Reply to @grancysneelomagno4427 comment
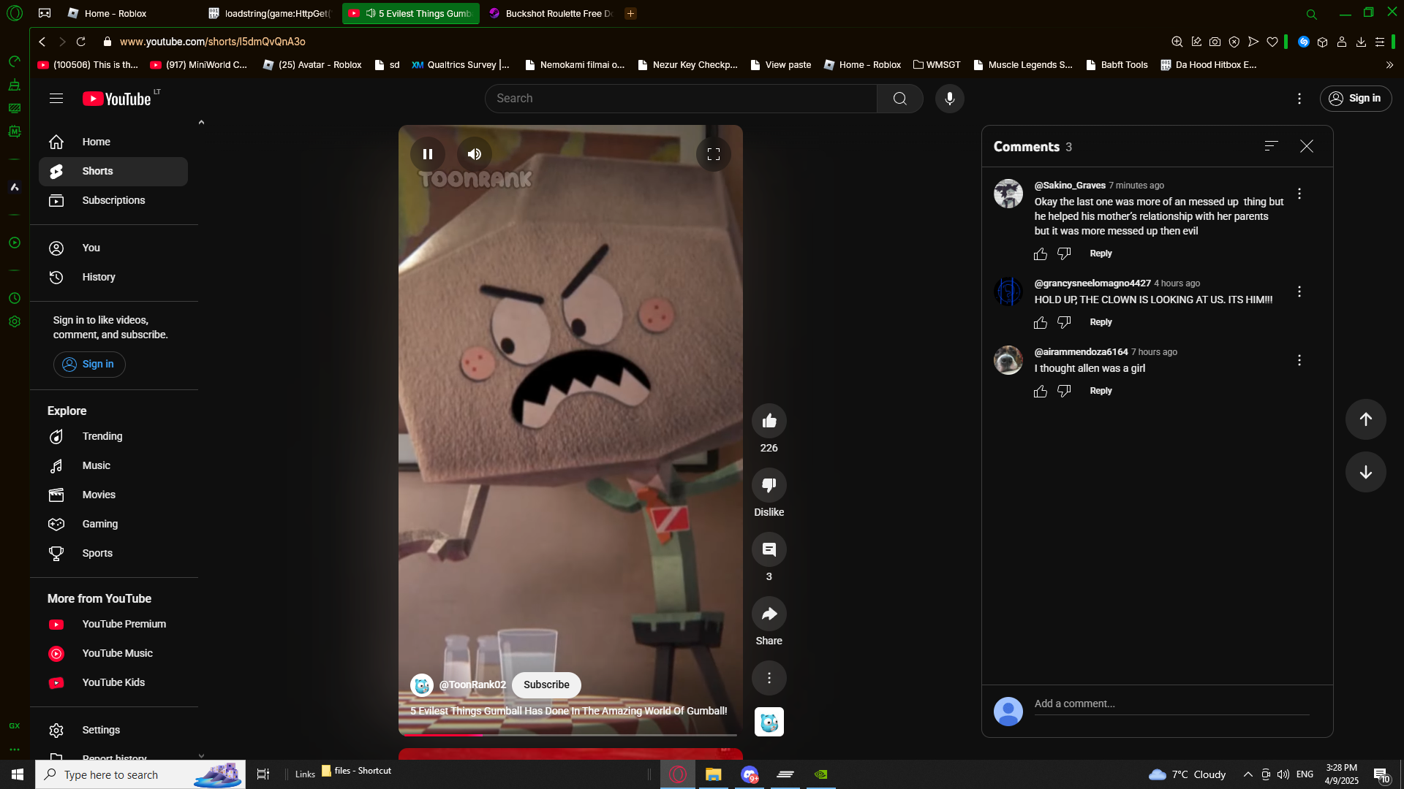This screenshot has height=789, width=1404. [x=1101, y=322]
